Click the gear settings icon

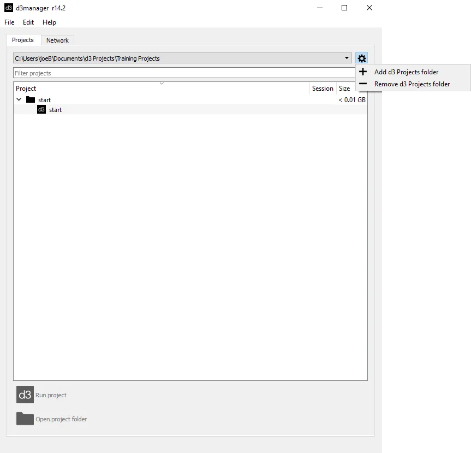click(x=361, y=58)
